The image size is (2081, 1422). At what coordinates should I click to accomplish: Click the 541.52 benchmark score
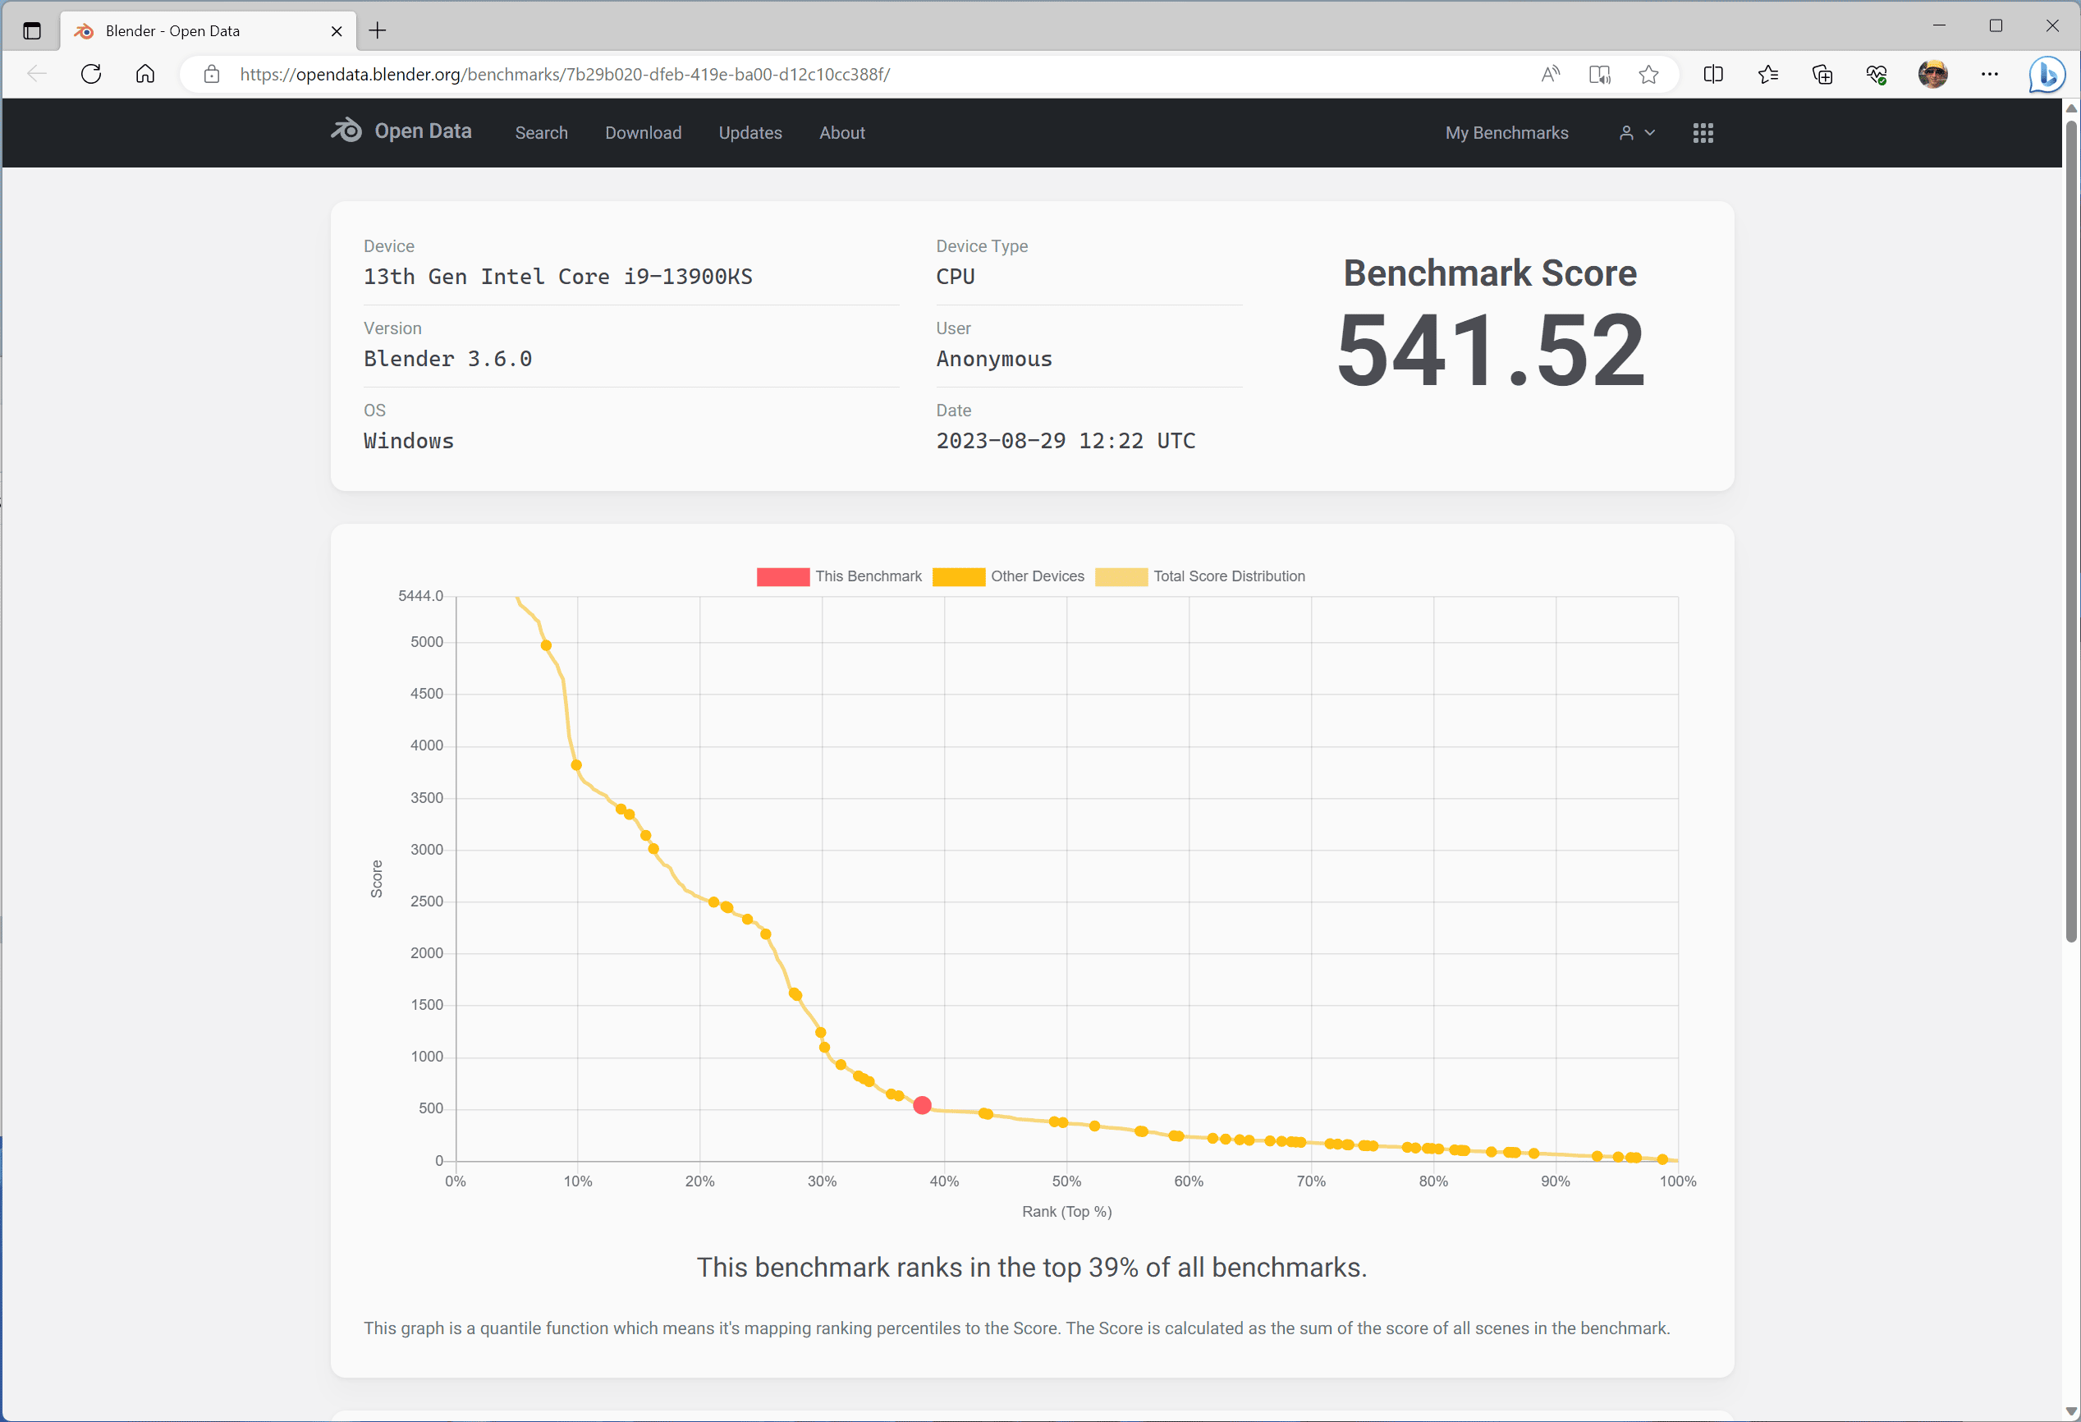pos(1490,349)
